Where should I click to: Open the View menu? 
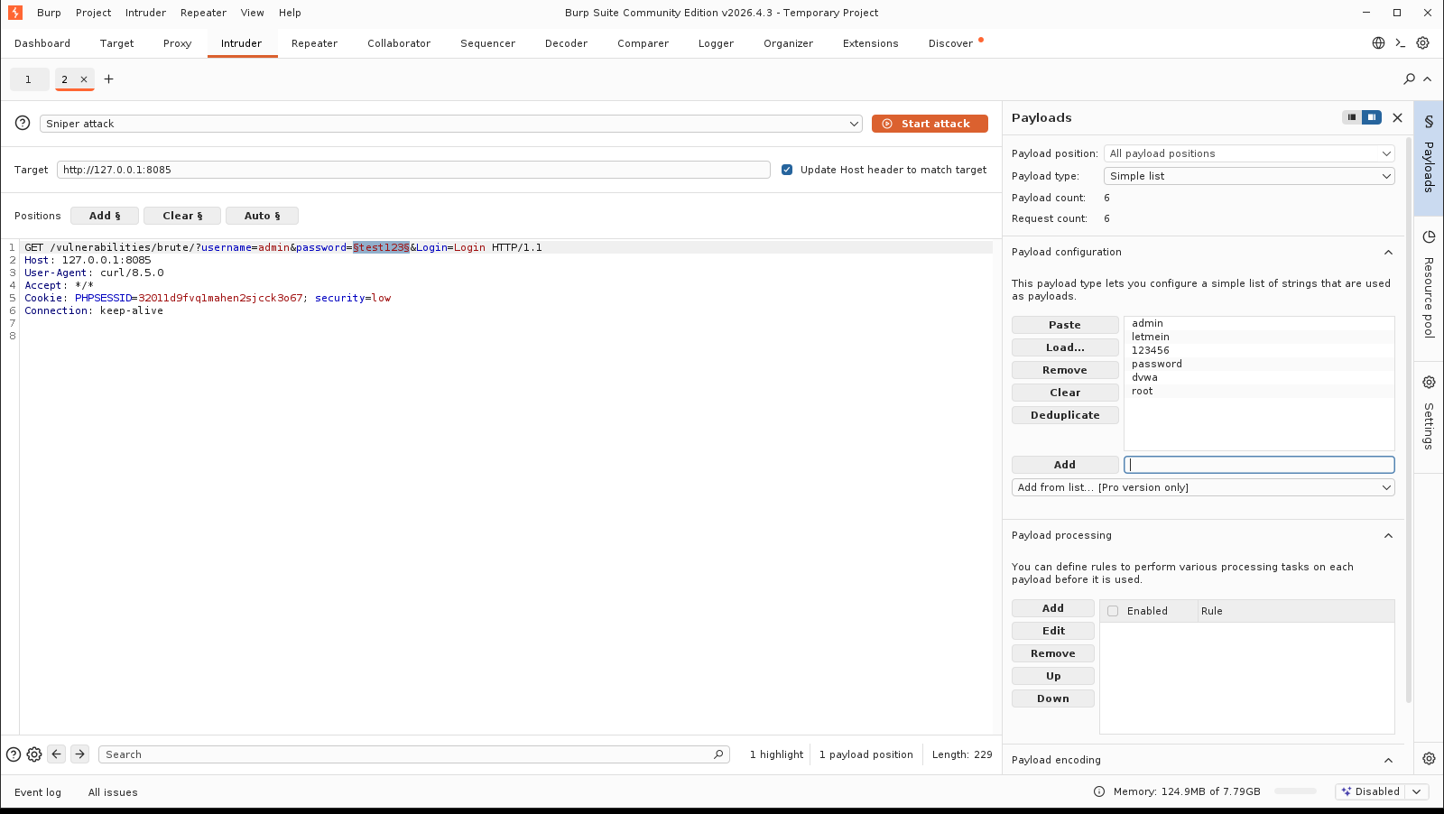click(x=252, y=13)
